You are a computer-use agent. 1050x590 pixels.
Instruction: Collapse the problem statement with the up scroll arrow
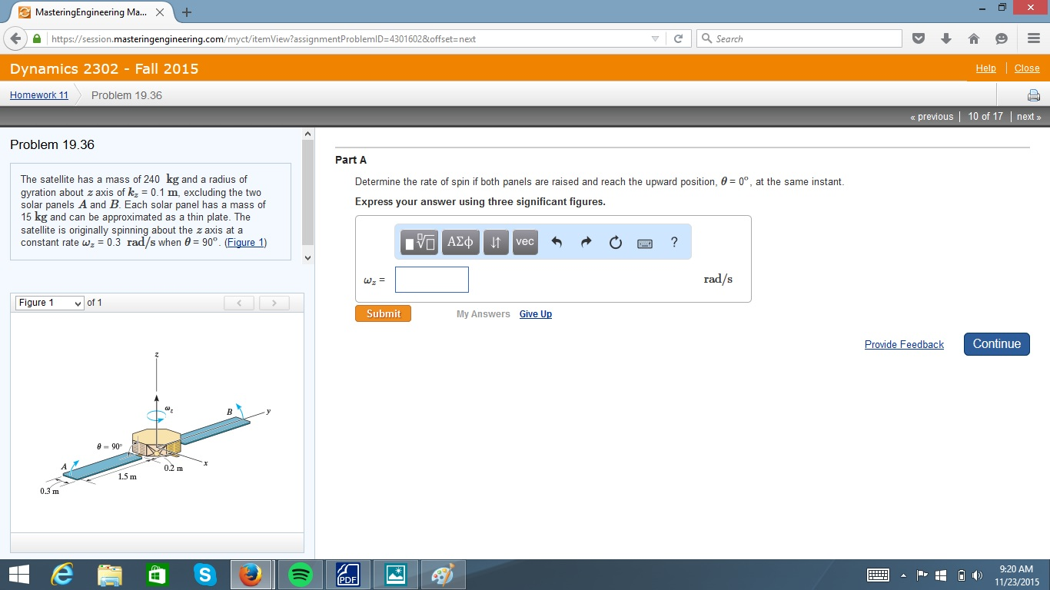click(x=307, y=132)
